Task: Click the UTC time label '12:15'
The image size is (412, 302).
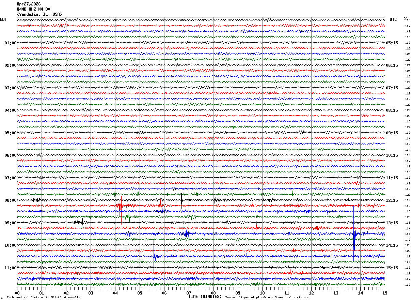Action: (392, 200)
